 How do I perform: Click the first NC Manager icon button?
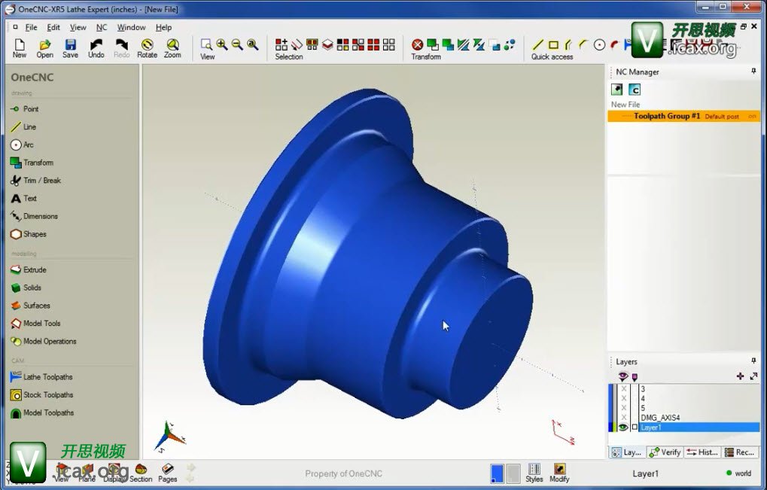tap(616, 90)
